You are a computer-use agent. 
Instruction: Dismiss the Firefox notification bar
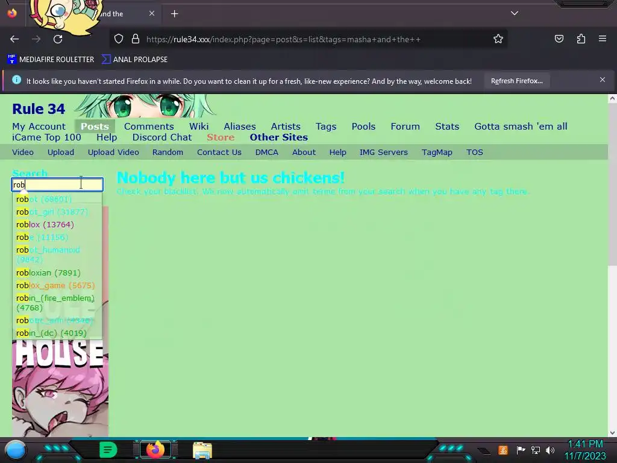(x=603, y=80)
